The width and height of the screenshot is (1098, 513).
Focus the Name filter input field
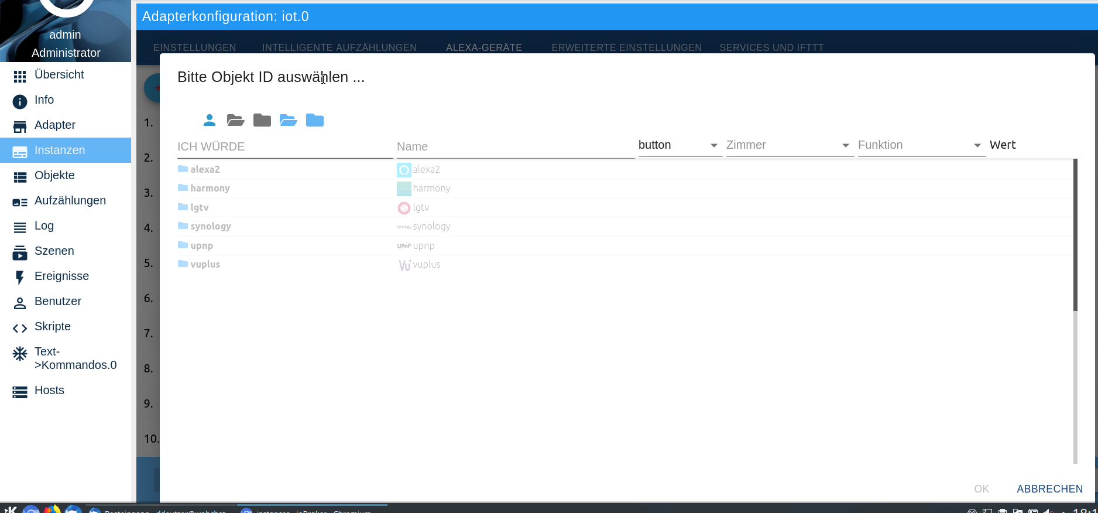[x=516, y=146]
